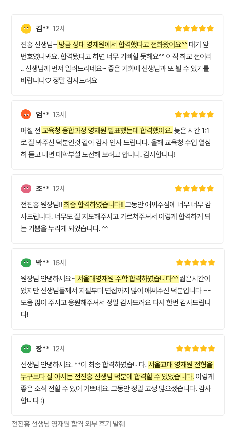Image resolution: width=236 pixels, height=434 pixels.
Task: Click the pink avatar next to 조**
Action: 26,189
